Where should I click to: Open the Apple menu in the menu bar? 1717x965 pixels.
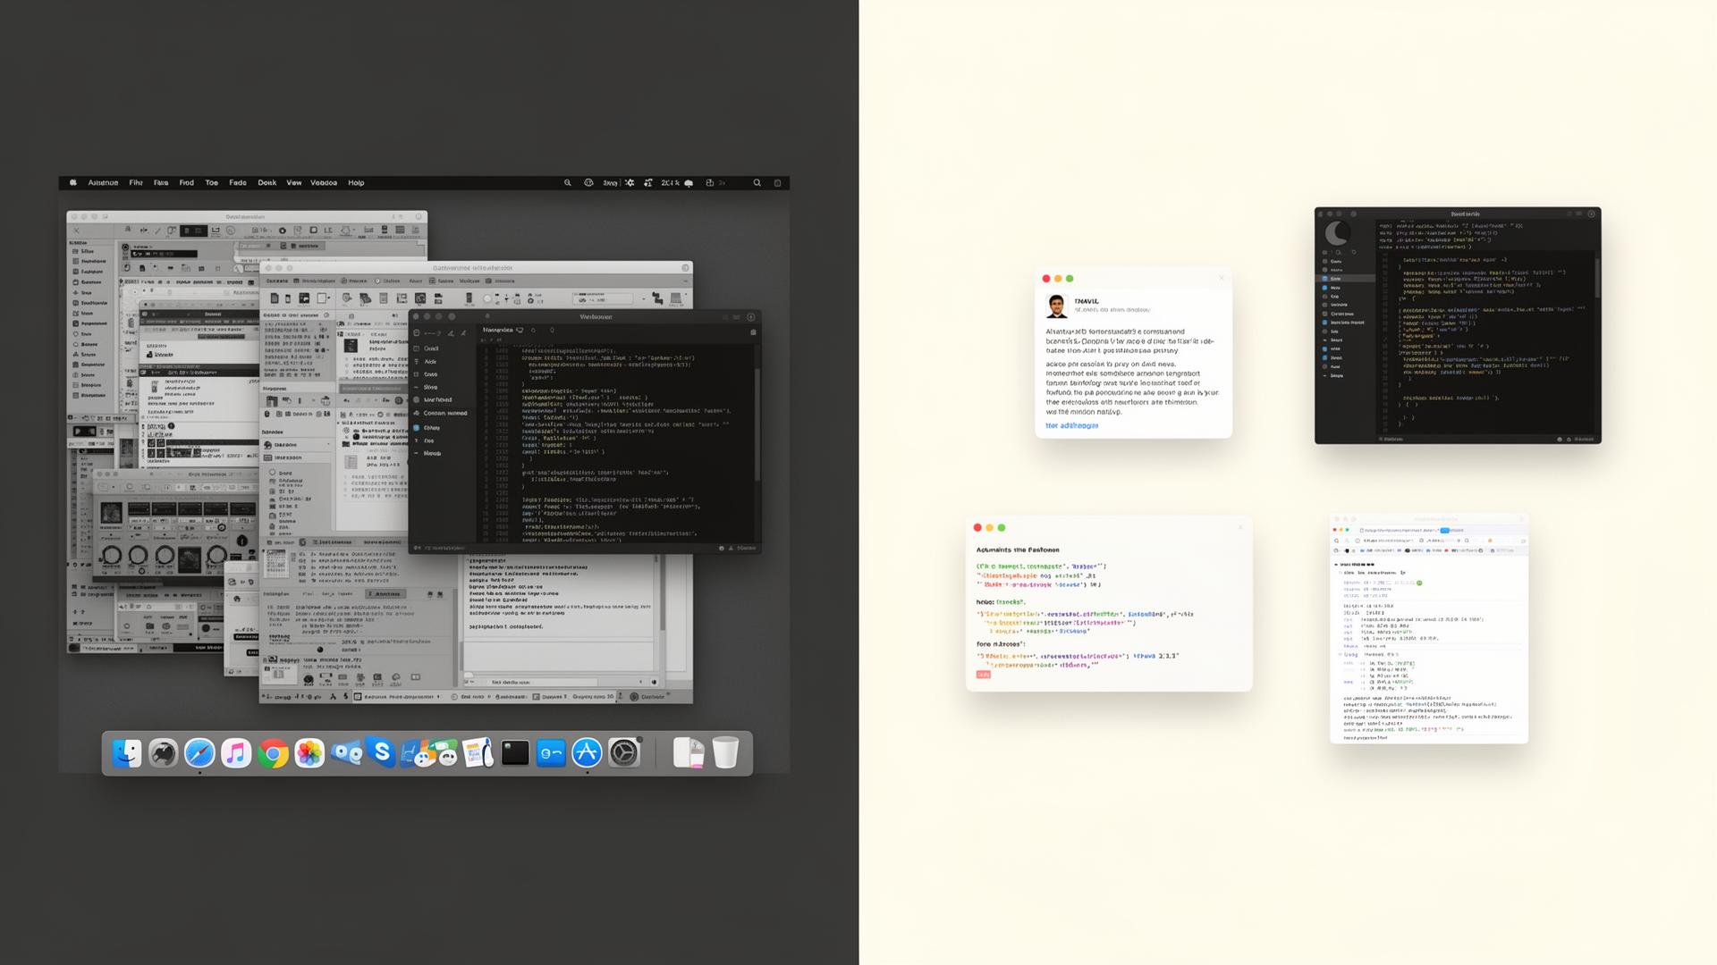coord(73,182)
